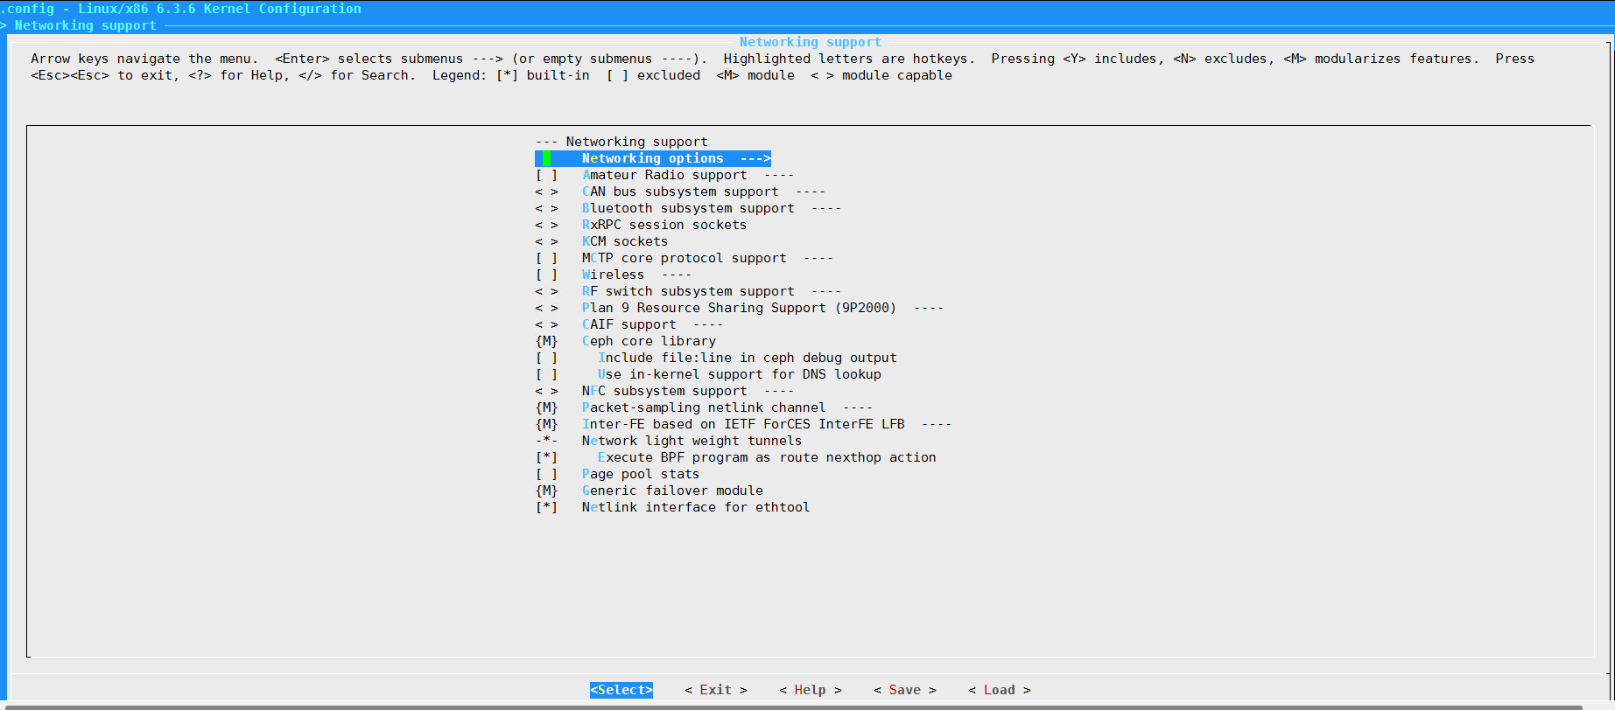Enable the Page pool stats checkbox

pyautogui.click(x=546, y=474)
